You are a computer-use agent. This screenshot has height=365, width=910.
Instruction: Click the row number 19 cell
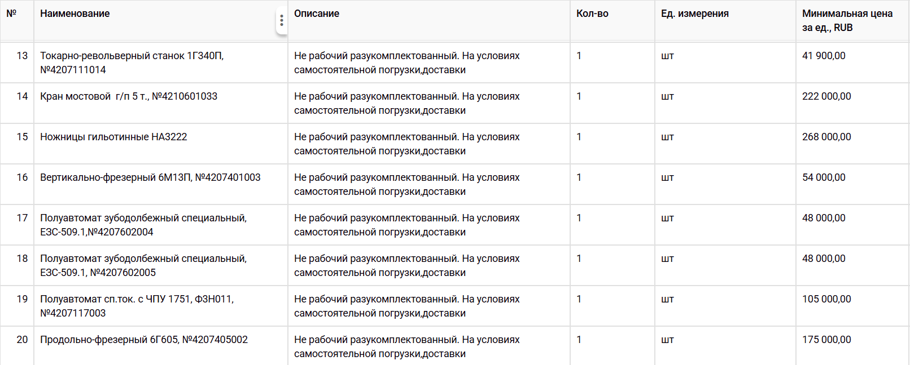tap(22, 299)
